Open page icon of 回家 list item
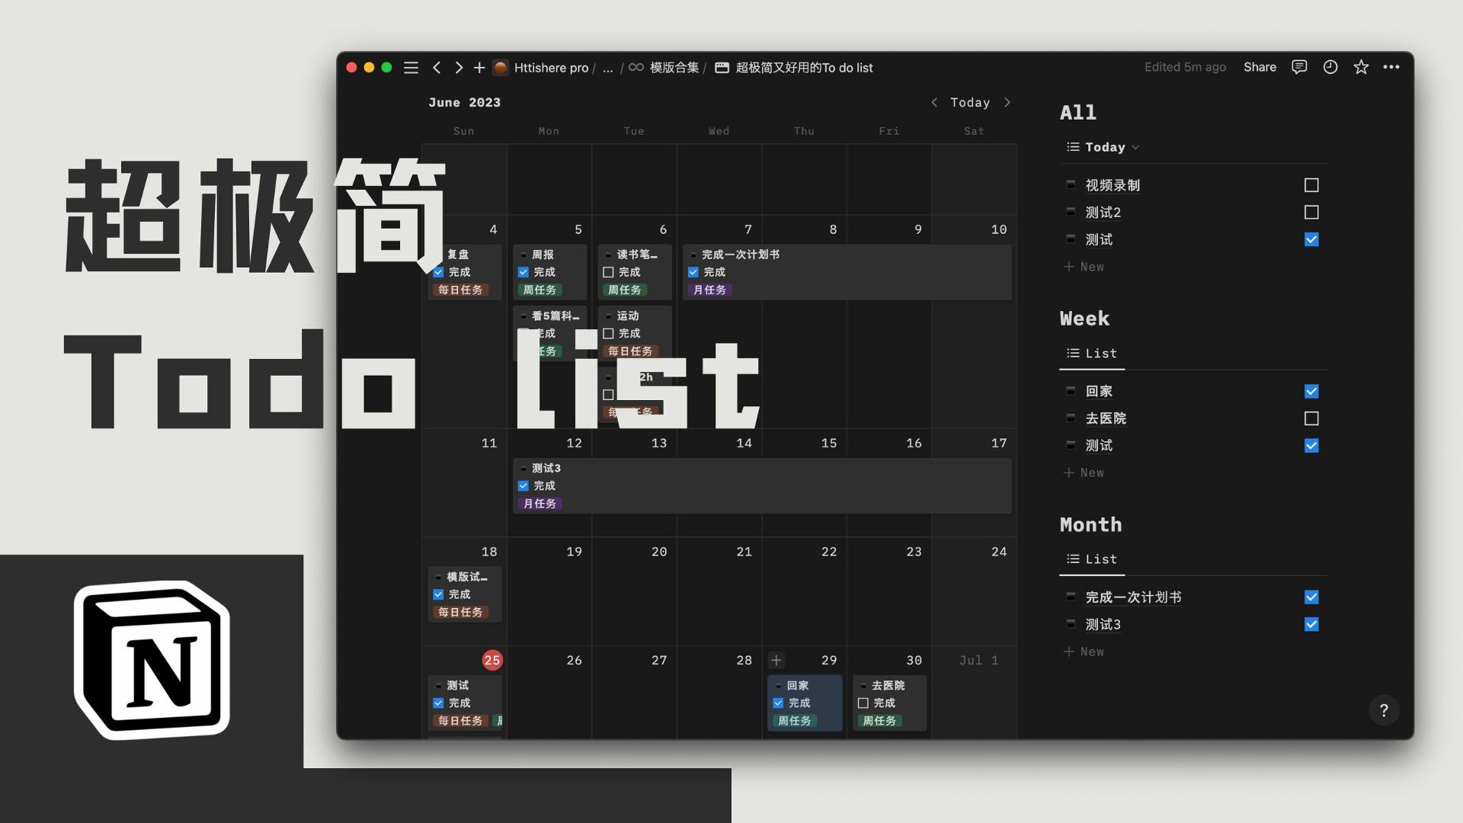Screen dimensions: 1463x823 click(1071, 391)
